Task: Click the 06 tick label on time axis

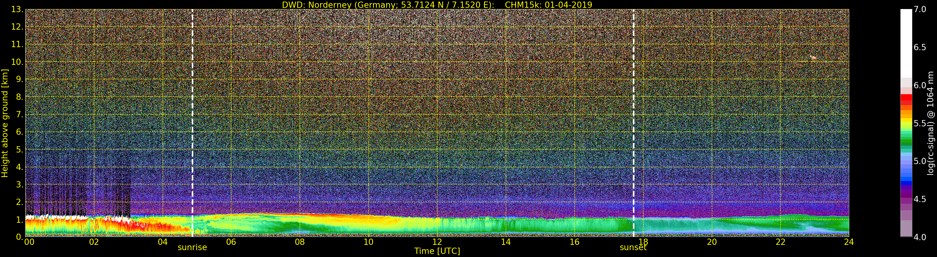Action: (231, 242)
